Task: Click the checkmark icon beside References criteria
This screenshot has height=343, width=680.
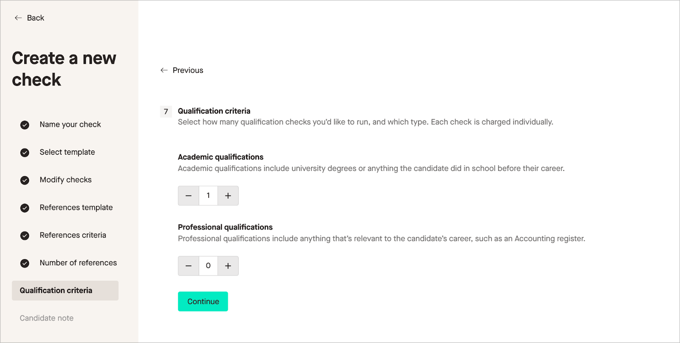Action: [24, 235]
